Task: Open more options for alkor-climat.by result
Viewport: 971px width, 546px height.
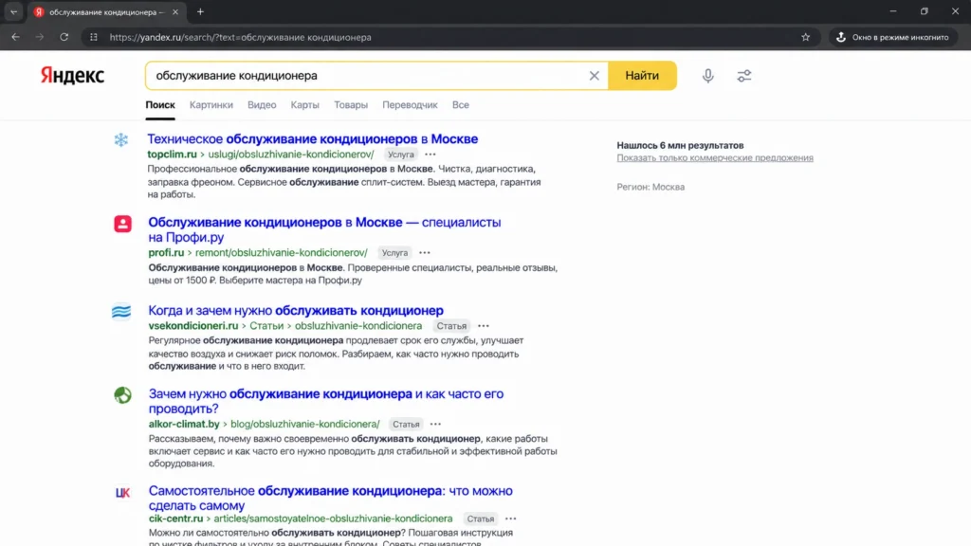Action: pyautogui.click(x=435, y=424)
